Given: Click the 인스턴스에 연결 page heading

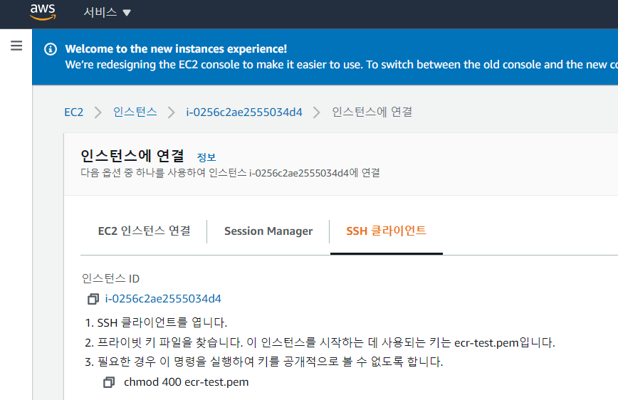Looking at the screenshot, I should pos(132,156).
